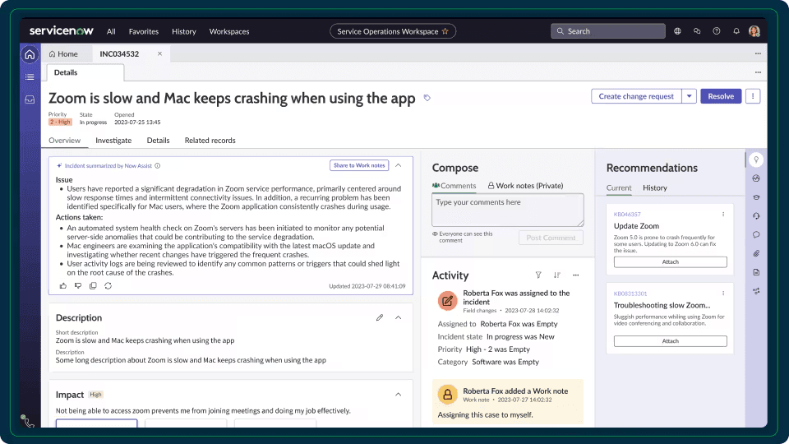Open dropdown arrow beside Create change request
Screen dimensions: 789x444
(x=690, y=96)
